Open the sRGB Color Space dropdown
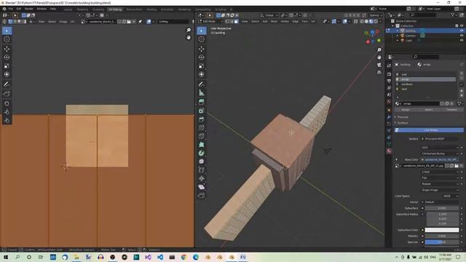This screenshot has height=262, width=466. (450, 196)
